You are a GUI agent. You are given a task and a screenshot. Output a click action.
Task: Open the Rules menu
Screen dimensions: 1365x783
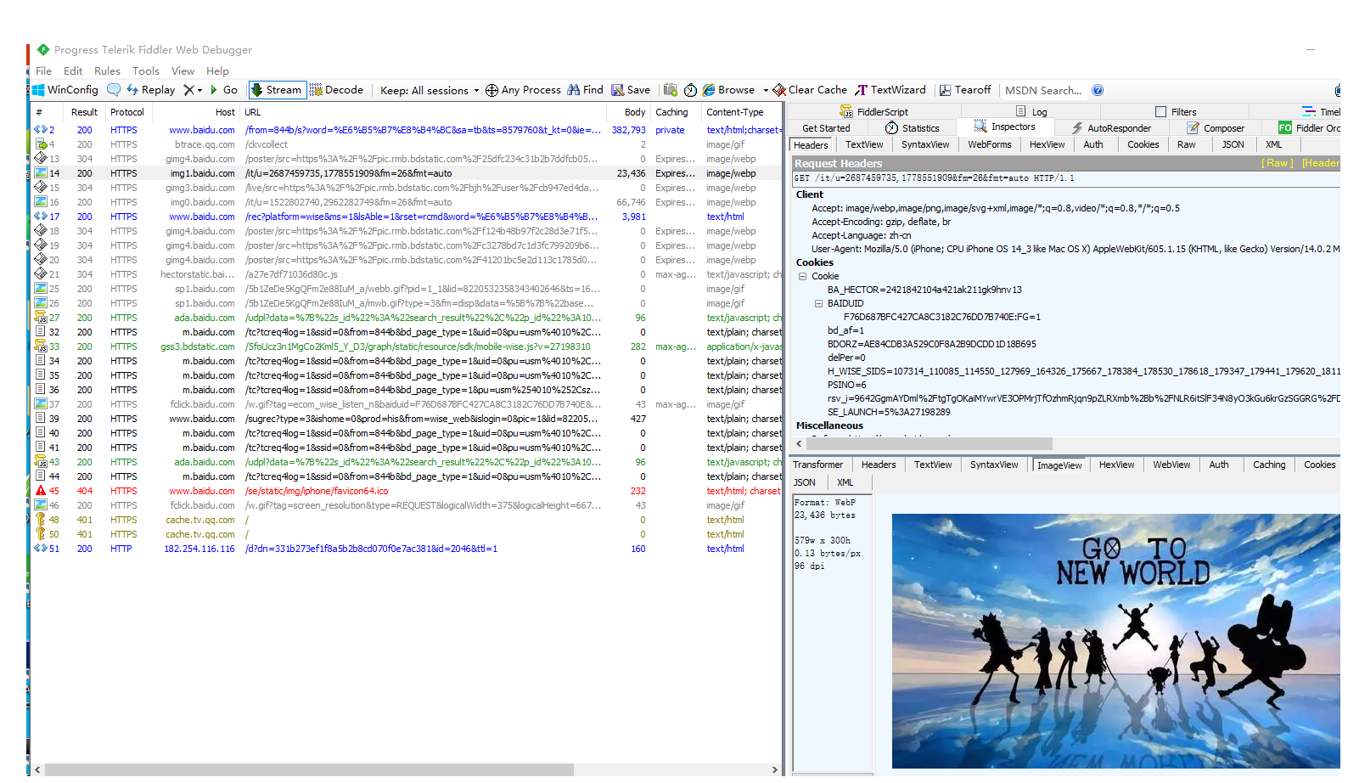click(x=107, y=71)
